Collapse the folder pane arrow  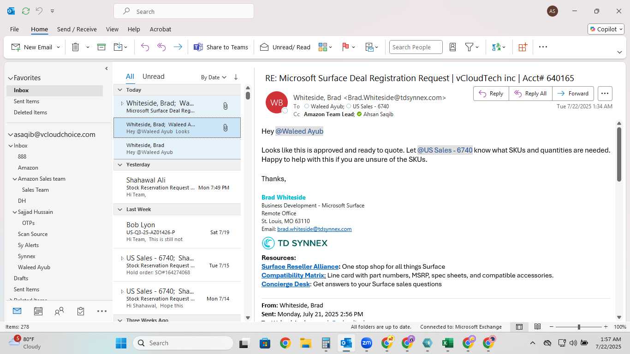tap(107, 69)
